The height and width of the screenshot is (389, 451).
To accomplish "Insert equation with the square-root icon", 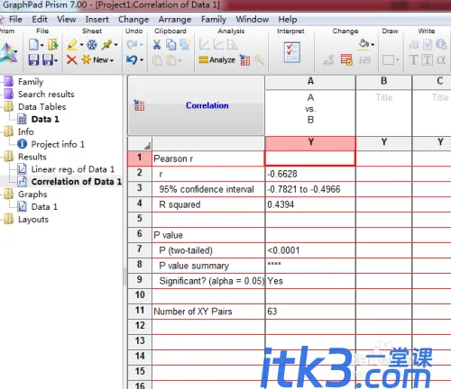I will (x=413, y=45).
